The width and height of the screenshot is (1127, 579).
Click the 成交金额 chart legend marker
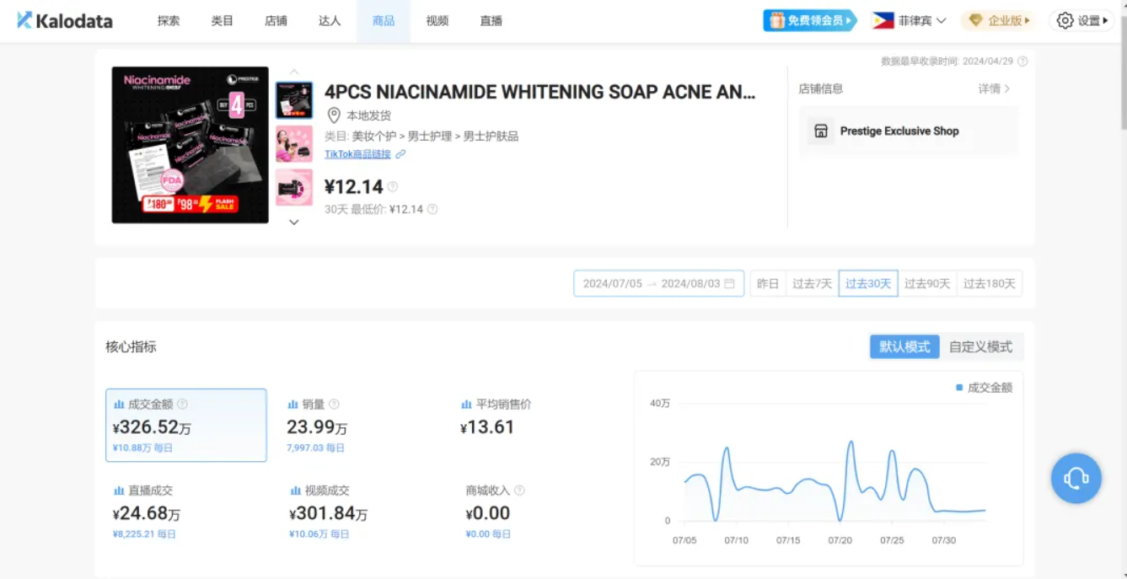point(959,388)
